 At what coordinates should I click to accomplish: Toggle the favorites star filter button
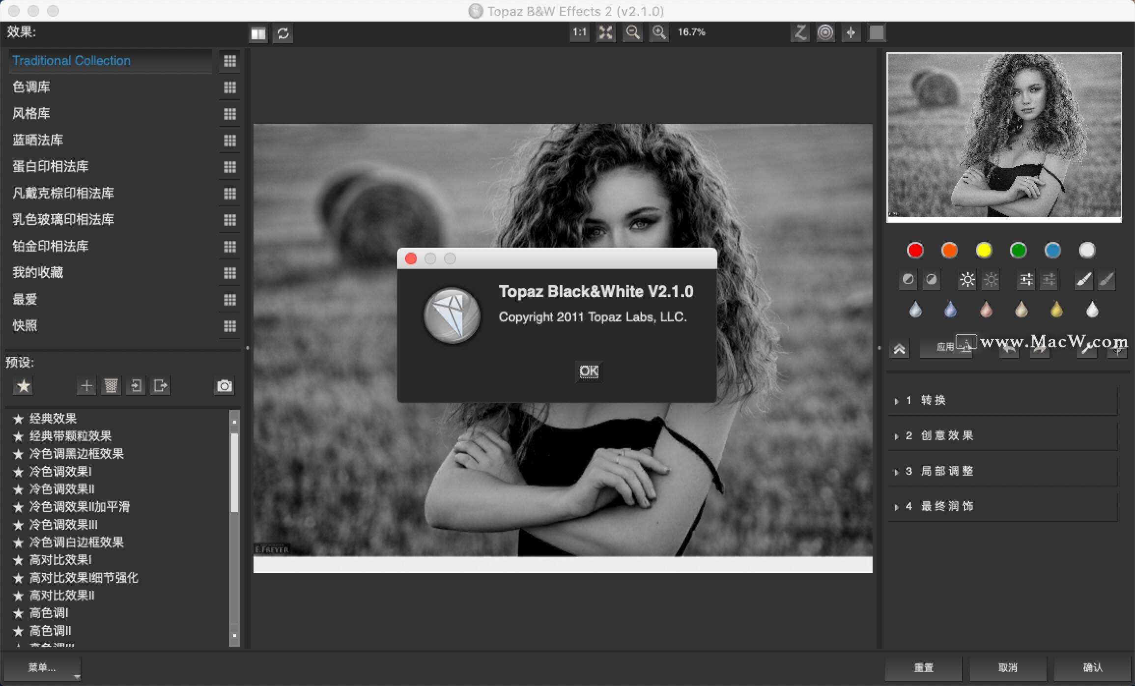pos(23,386)
